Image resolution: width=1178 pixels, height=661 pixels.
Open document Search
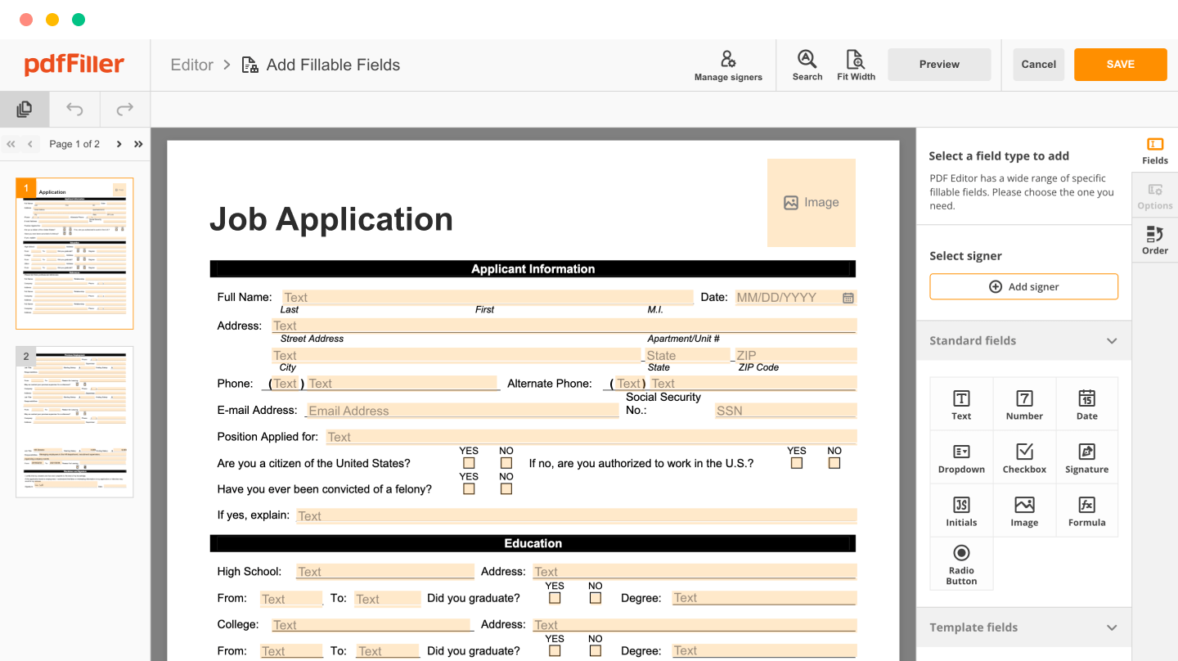click(x=807, y=65)
